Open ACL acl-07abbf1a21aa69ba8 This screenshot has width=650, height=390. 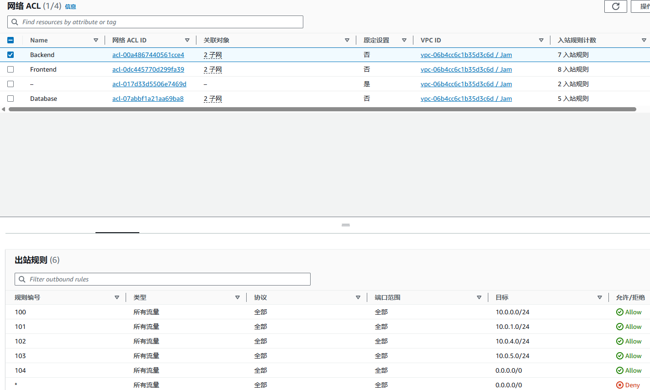point(148,99)
